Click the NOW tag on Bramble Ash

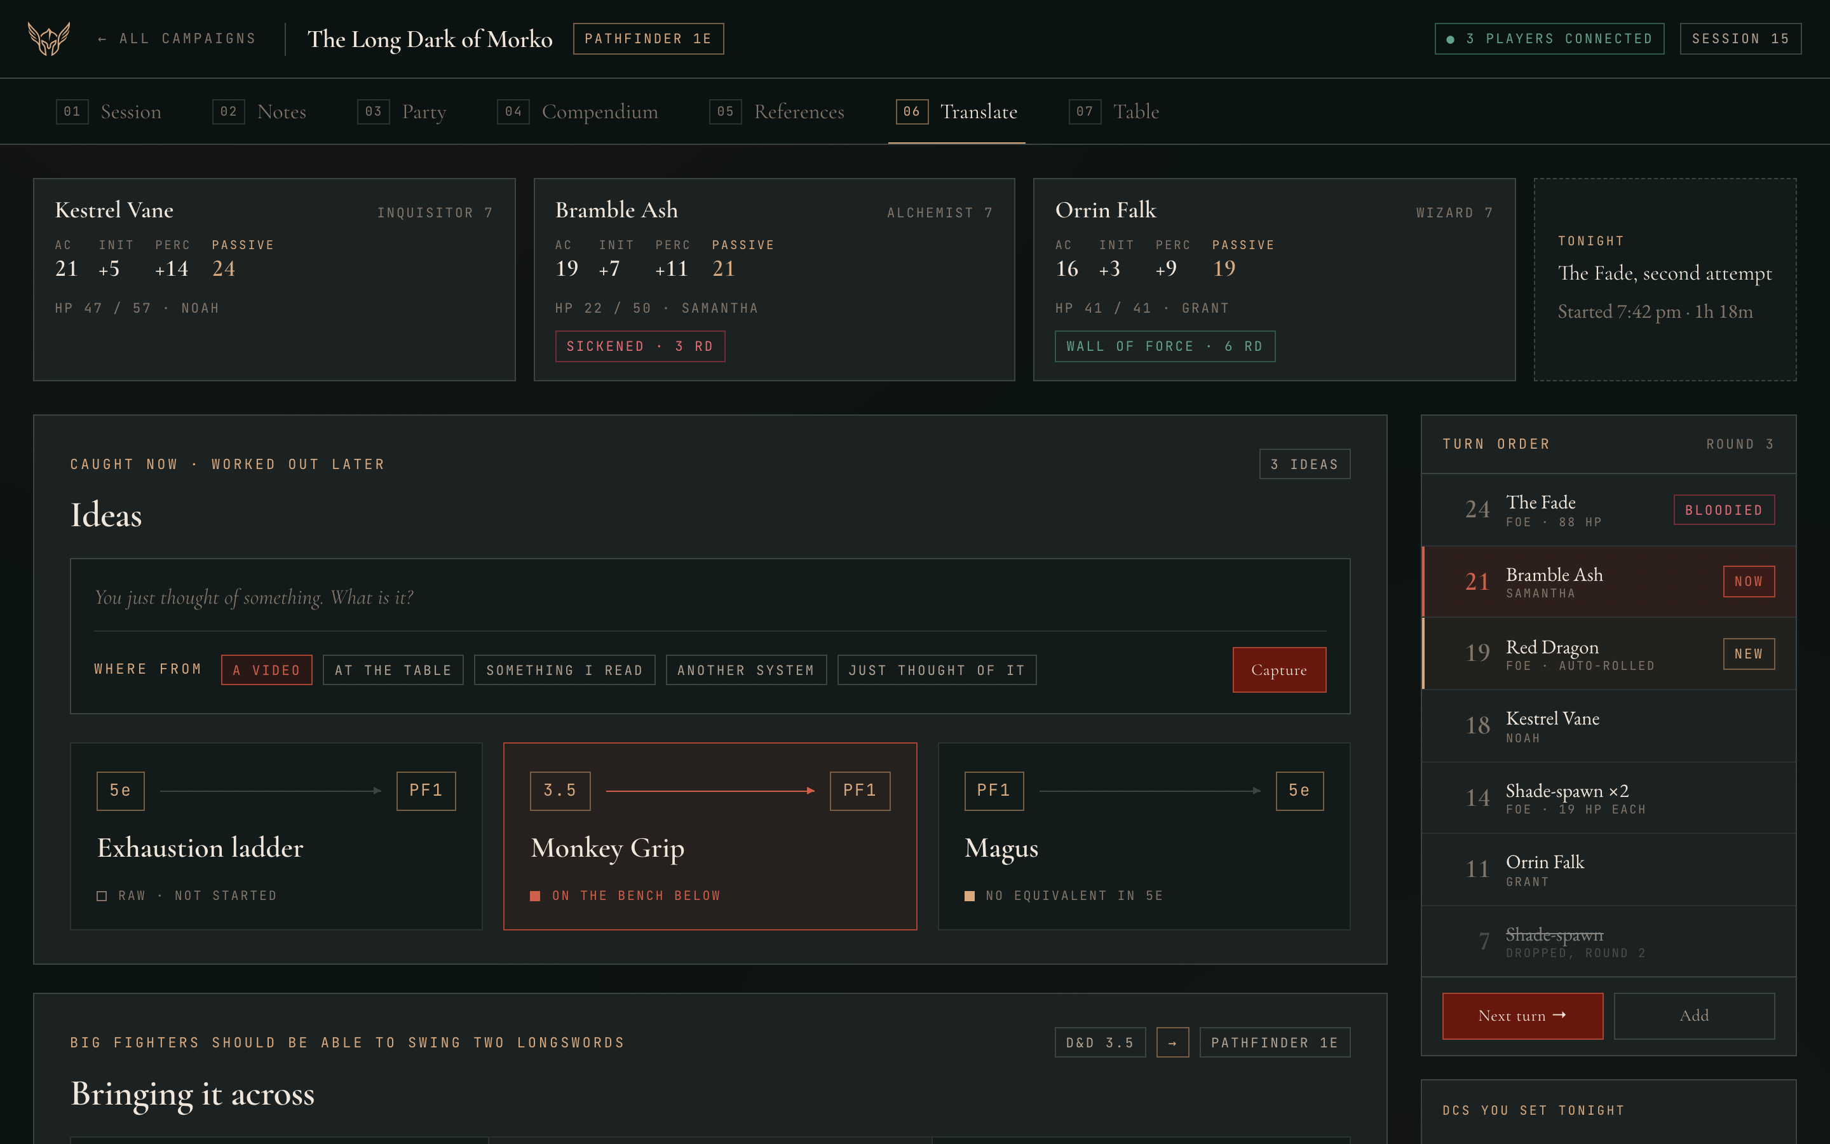click(x=1748, y=582)
